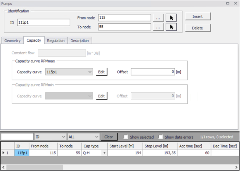
Task: Enable Show data errors checkbox
Action: pos(160,137)
